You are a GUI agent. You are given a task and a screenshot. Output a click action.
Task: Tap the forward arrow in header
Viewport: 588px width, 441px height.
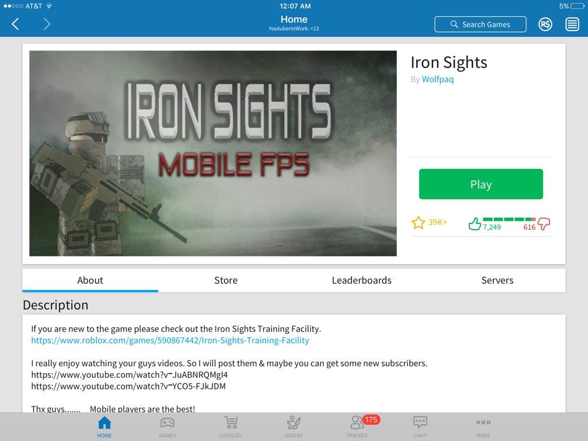pyautogui.click(x=47, y=24)
